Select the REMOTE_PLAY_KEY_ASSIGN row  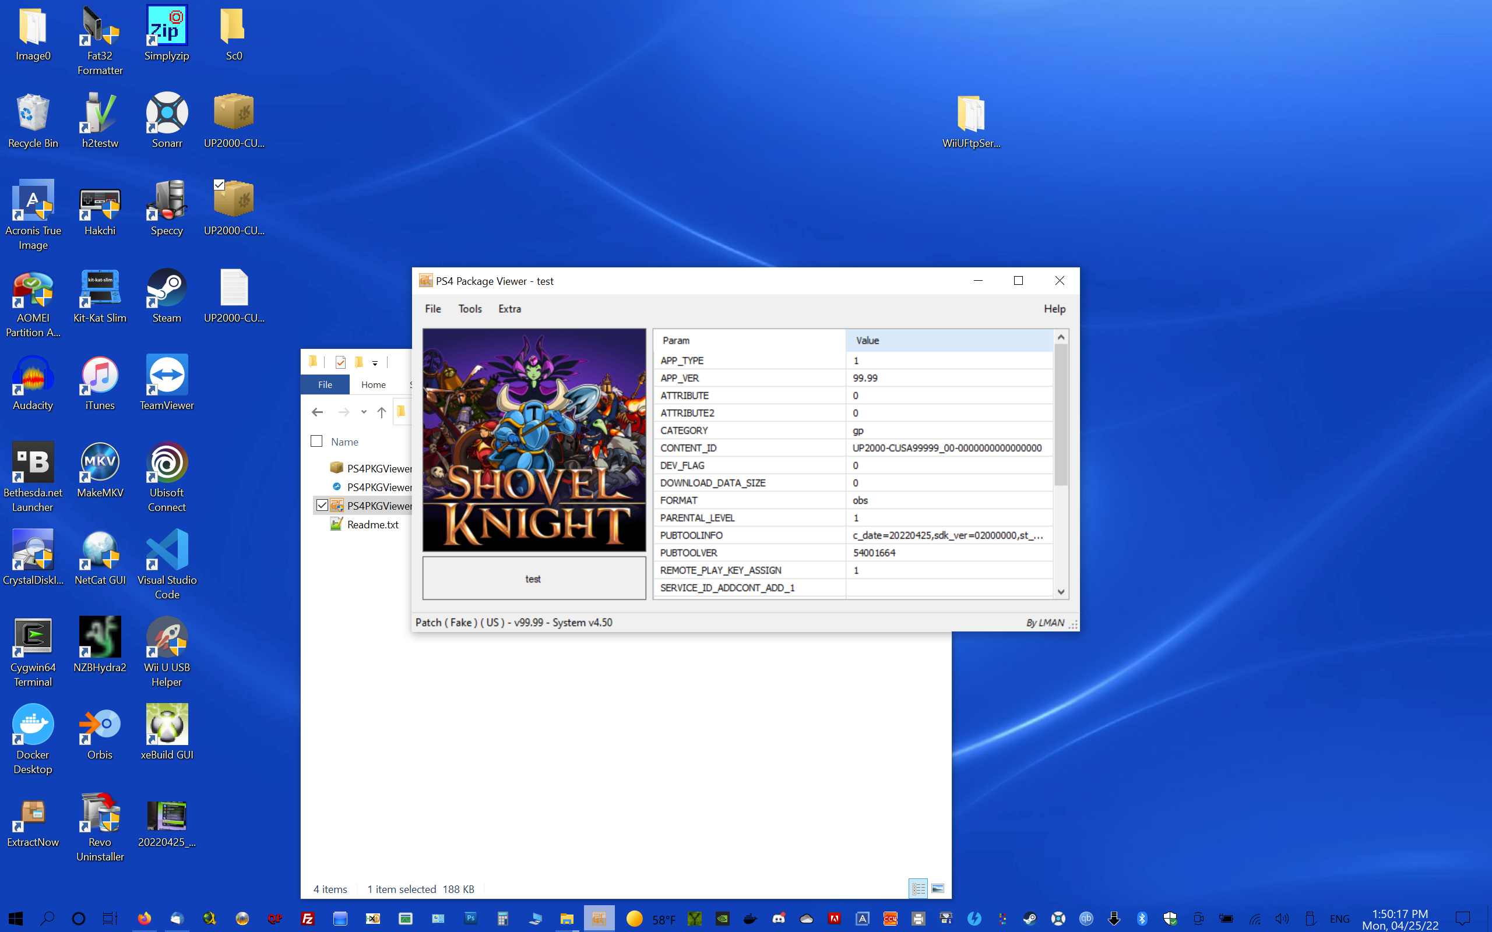click(x=853, y=570)
